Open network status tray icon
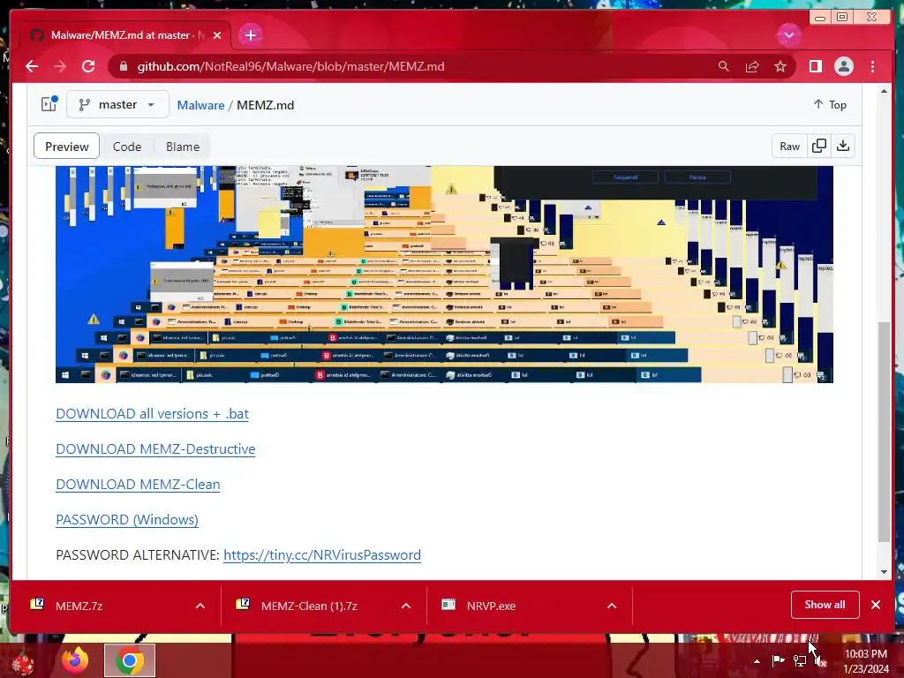The height and width of the screenshot is (678, 904). pos(800,661)
